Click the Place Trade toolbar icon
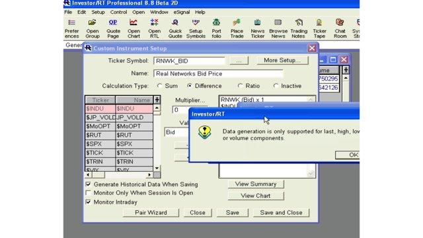The height and width of the screenshot is (238, 423). [237, 28]
